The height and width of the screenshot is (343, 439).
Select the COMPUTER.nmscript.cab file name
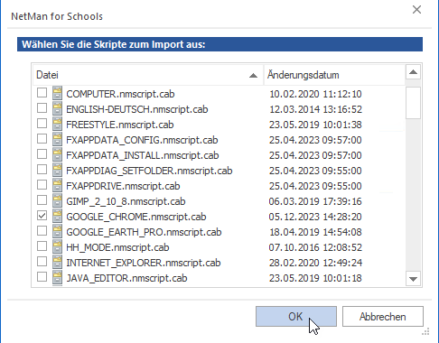pos(120,94)
